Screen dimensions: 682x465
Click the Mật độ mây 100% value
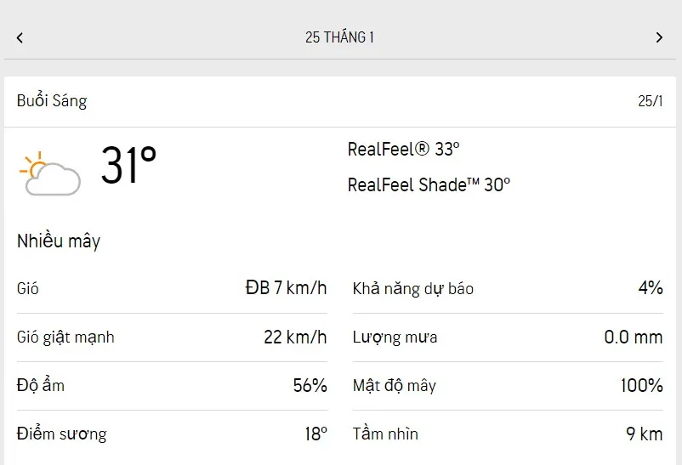(641, 386)
